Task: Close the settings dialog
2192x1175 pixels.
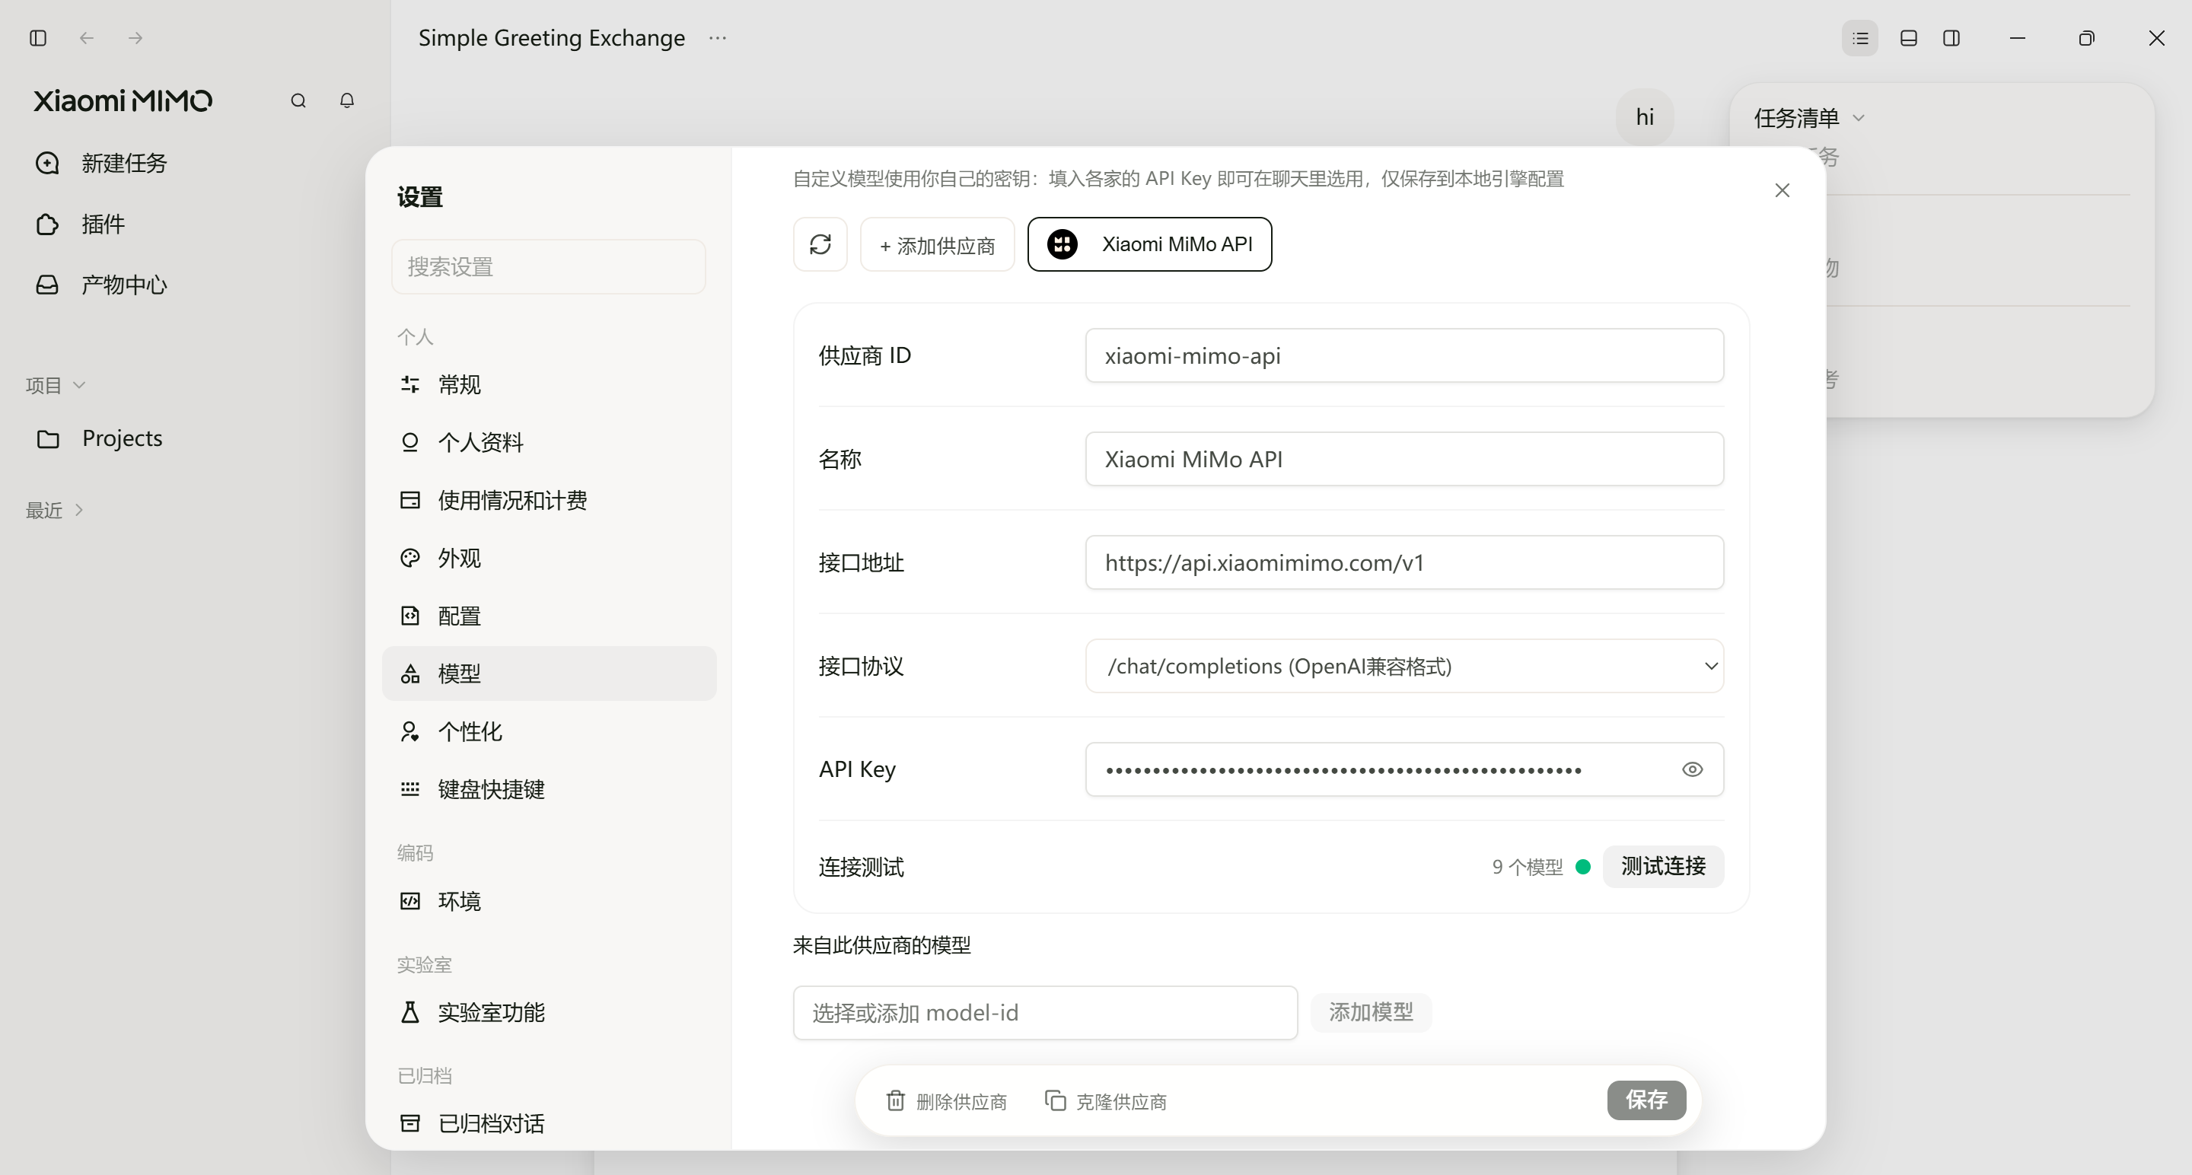Action: 1782,190
